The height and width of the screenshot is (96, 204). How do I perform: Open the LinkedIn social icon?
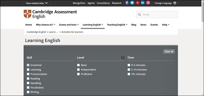tap(143, 3)
